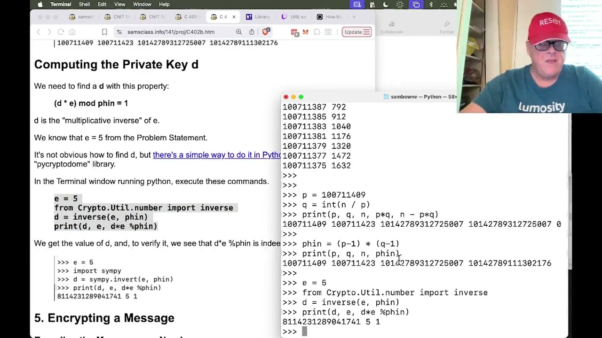The height and width of the screenshot is (338, 602).
Task: Switch to the Twitch (49) tab
Action: pyautogui.click(x=294, y=17)
